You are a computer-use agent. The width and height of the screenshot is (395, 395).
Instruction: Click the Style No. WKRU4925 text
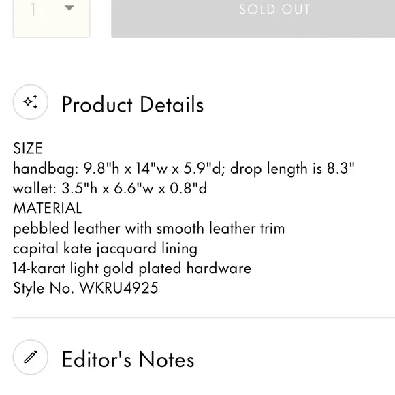coord(86,288)
